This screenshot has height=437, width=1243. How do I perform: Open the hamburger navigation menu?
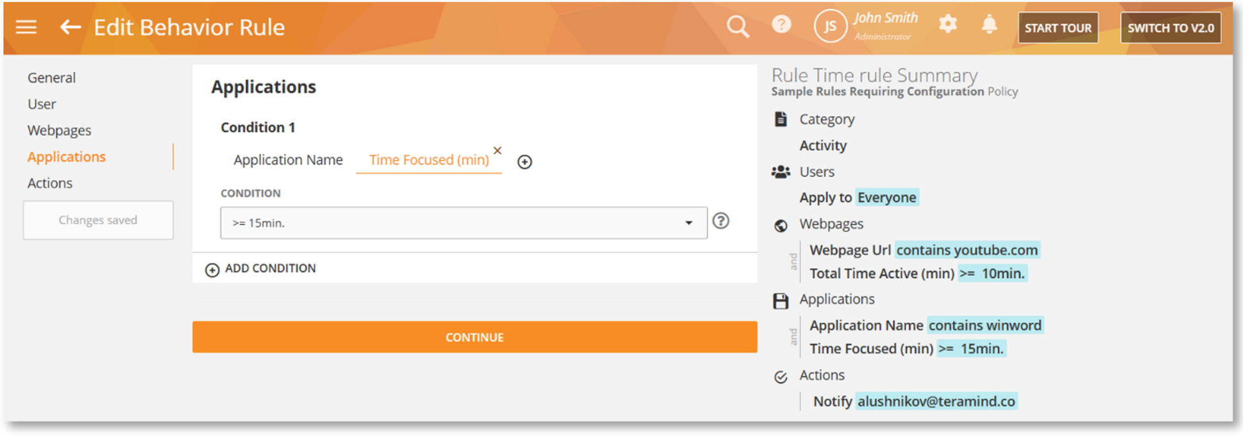pyautogui.click(x=26, y=27)
